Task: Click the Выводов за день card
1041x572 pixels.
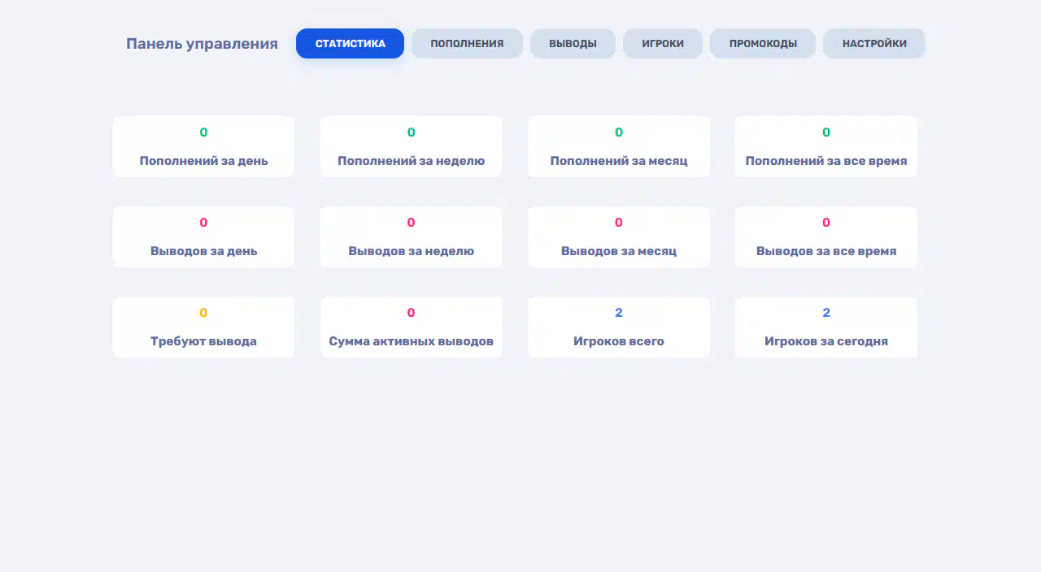Action: point(203,237)
